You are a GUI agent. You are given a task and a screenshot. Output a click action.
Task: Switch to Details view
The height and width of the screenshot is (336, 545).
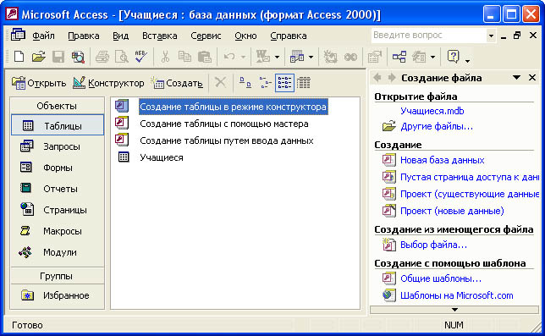tap(304, 83)
